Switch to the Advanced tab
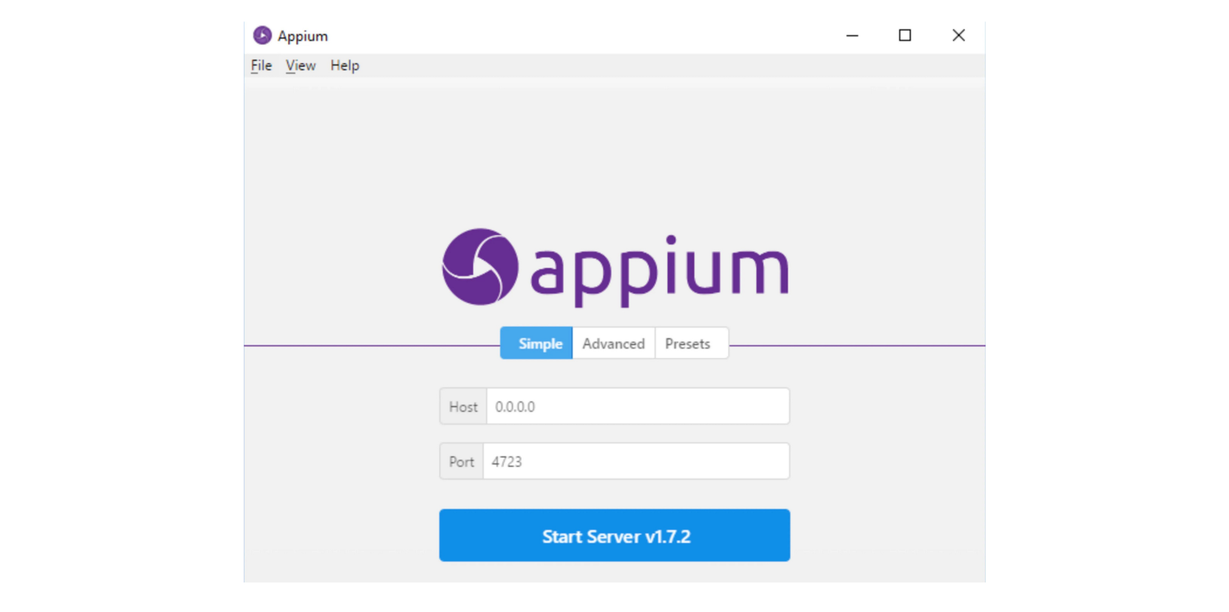This screenshot has height=612, width=1229. pyautogui.click(x=613, y=343)
